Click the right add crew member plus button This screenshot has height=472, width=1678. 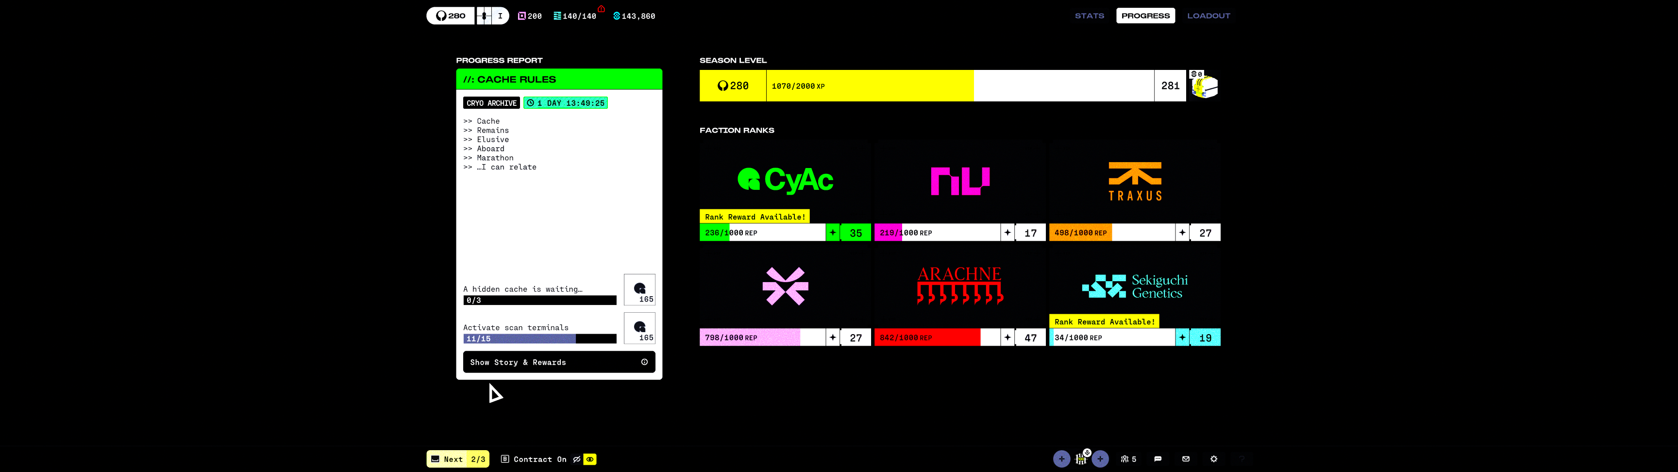tap(1100, 459)
